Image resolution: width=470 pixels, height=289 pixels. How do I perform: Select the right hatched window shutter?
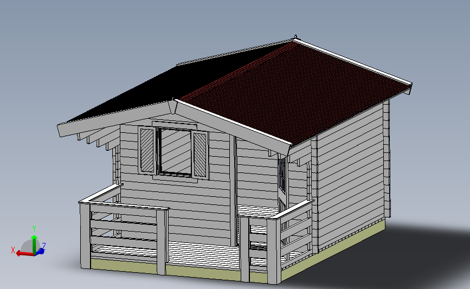coord(200,155)
